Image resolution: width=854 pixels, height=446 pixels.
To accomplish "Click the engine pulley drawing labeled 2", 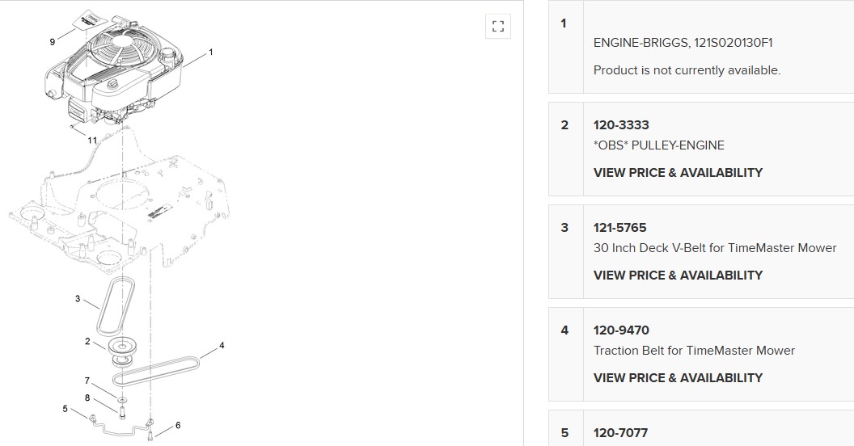I will pos(124,348).
